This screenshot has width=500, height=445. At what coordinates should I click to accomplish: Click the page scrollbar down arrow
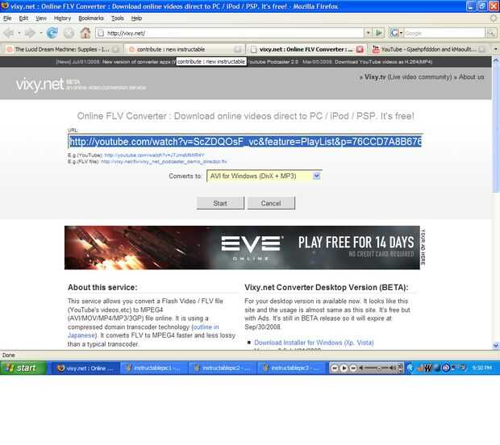[496, 345]
